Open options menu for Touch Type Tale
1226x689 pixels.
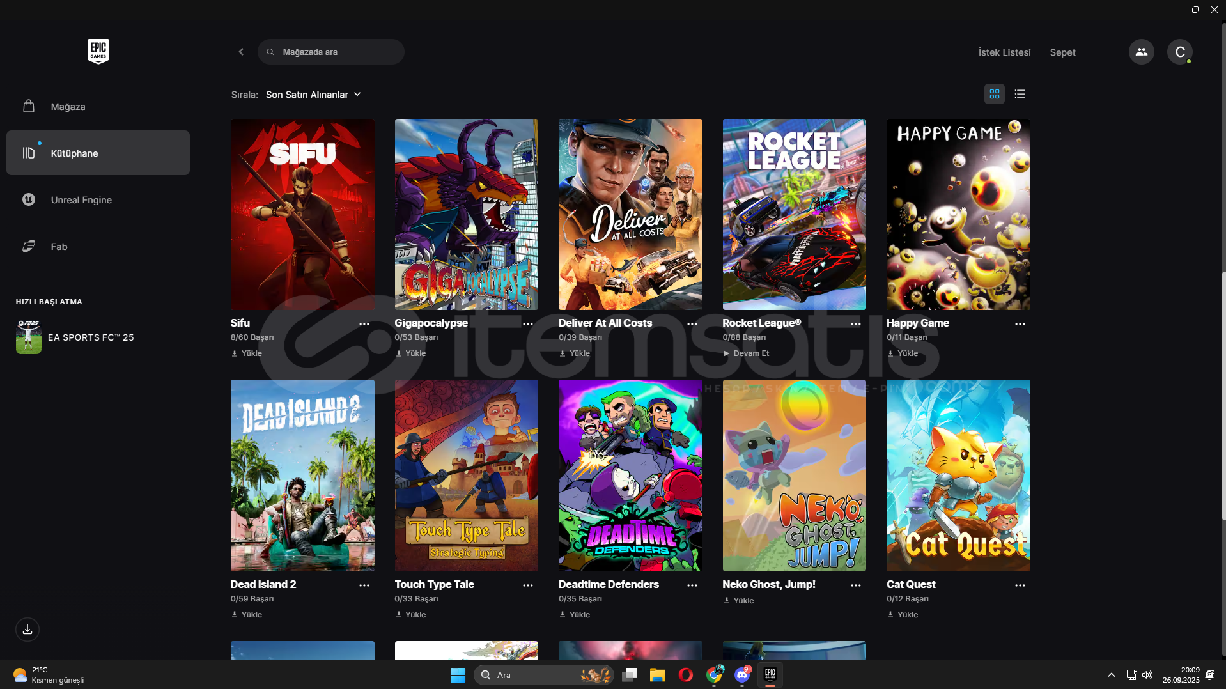528,585
